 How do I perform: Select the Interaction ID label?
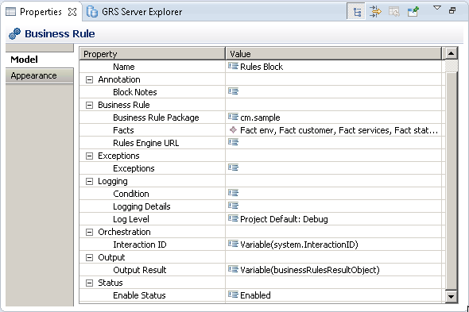[140, 245]
